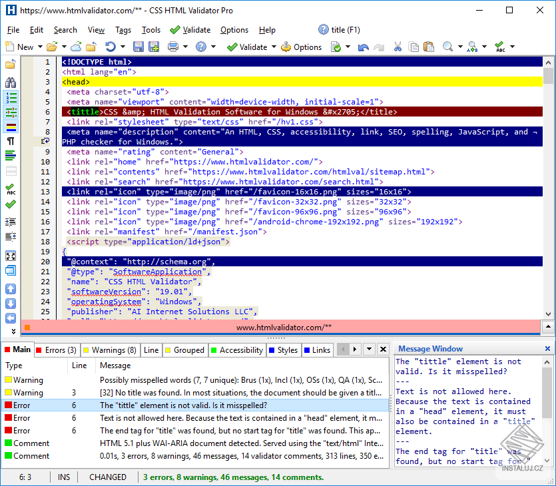Image resolution: width=556 pixels, height=486 pixels.
Task: Click the blue down arrow sidebar icon
Action: tap(11, 304)
